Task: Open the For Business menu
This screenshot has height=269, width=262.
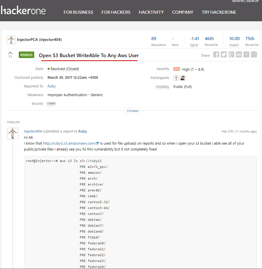Action: tap(78, 12)
